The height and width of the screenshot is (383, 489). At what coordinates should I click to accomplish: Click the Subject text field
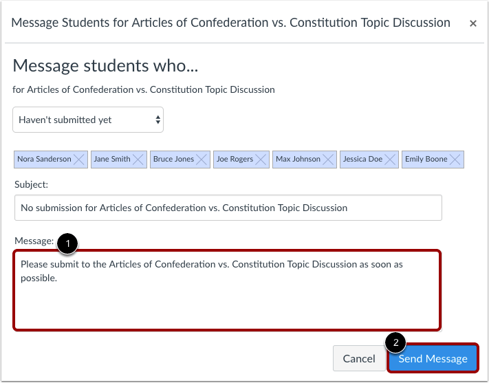[228, 208]
